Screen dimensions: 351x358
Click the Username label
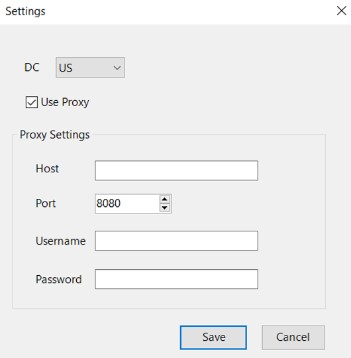[x=61, y=241]
